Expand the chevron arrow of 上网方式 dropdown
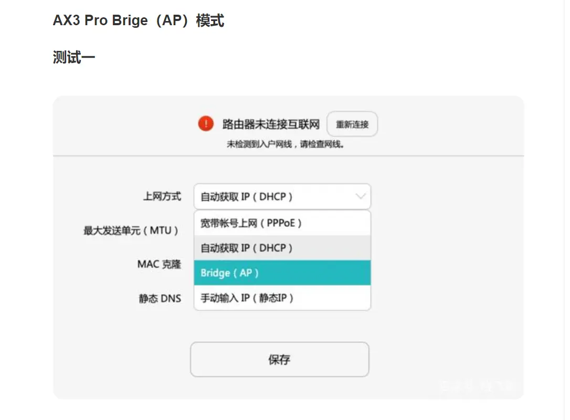 click(360, 196)
